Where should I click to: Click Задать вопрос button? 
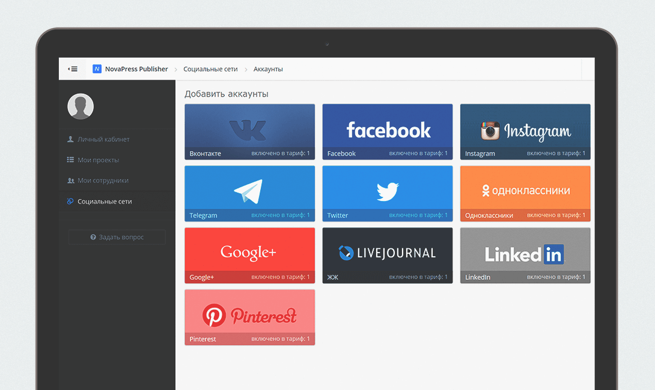(x=117, y=237)
